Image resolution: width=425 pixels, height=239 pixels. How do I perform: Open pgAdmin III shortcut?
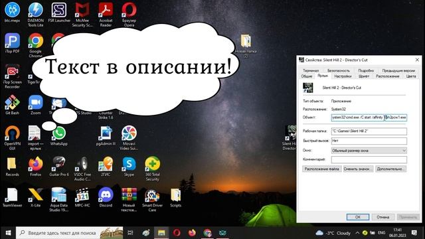tap(106, 135)
